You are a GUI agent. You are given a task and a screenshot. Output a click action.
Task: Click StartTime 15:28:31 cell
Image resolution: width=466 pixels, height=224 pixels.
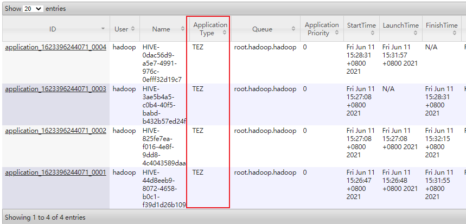coord(361,59)
